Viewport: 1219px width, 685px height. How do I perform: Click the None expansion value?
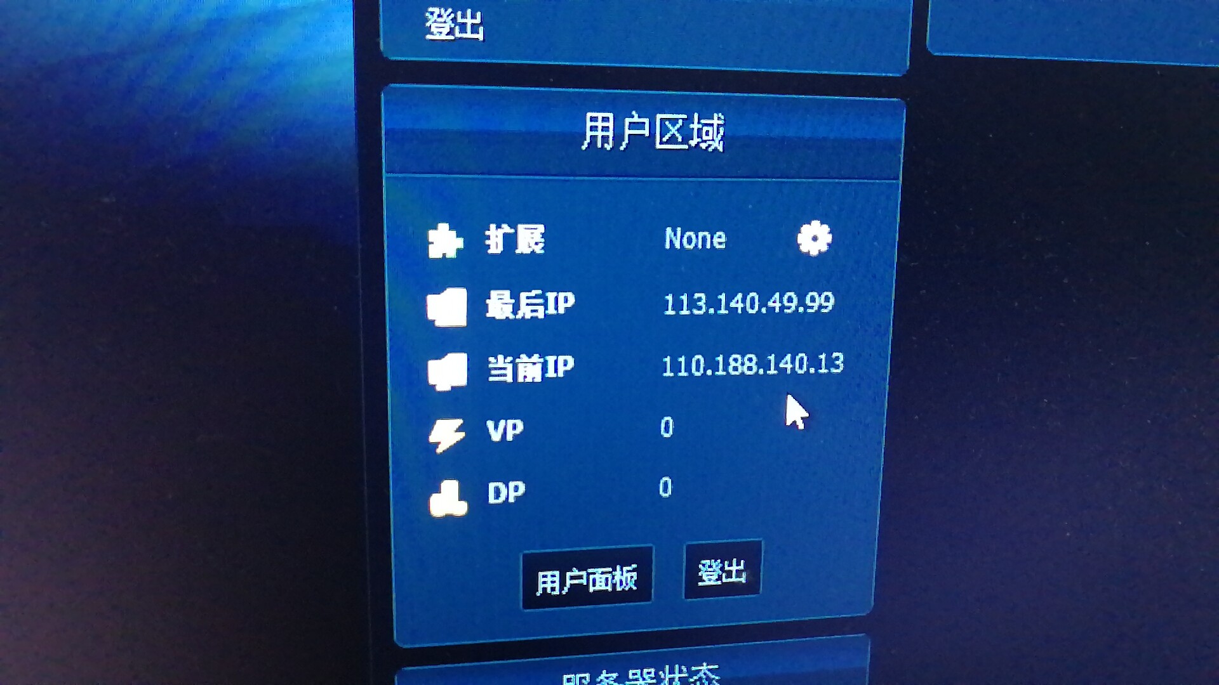tap(695, 238)
